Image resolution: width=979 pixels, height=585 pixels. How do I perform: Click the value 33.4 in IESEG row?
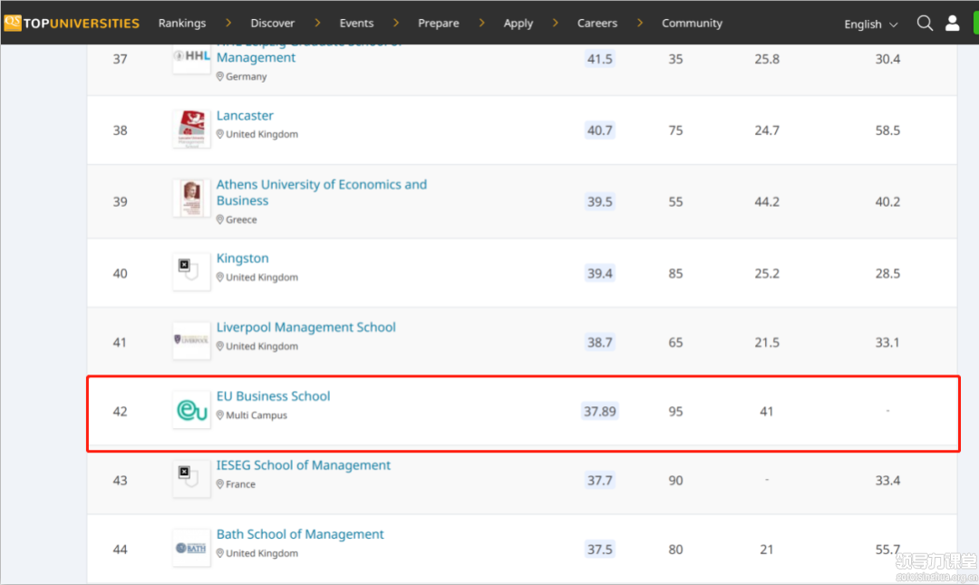887,480
